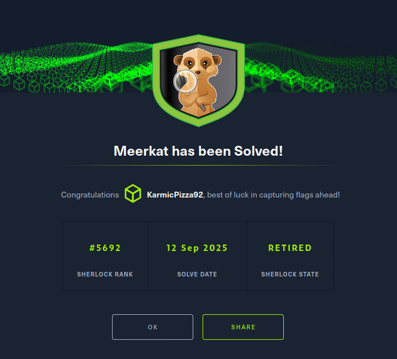
Task: Click the SHERLOCK RANK label
Action: click(x=105, y=274)
